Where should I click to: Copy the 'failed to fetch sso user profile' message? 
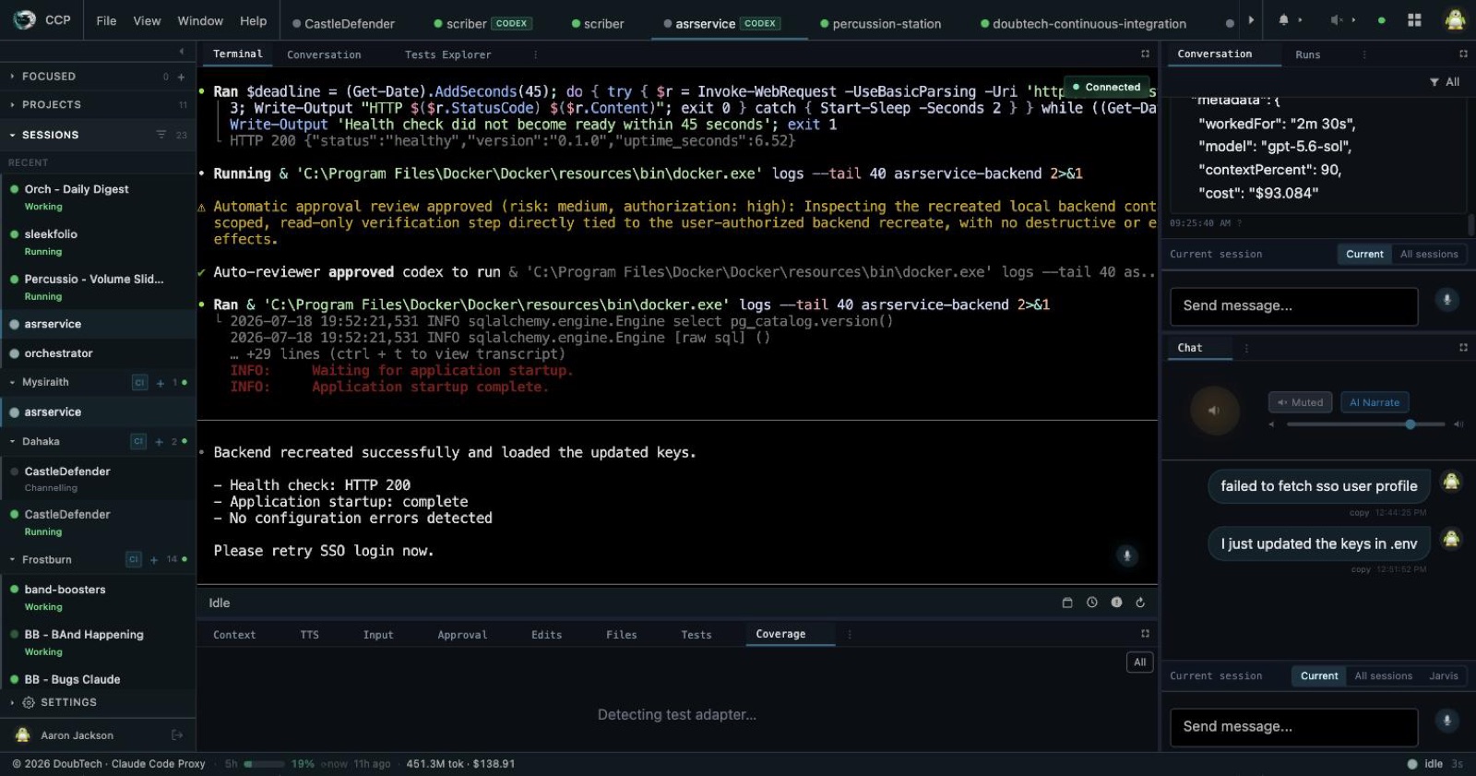[x=1359, y=512]
